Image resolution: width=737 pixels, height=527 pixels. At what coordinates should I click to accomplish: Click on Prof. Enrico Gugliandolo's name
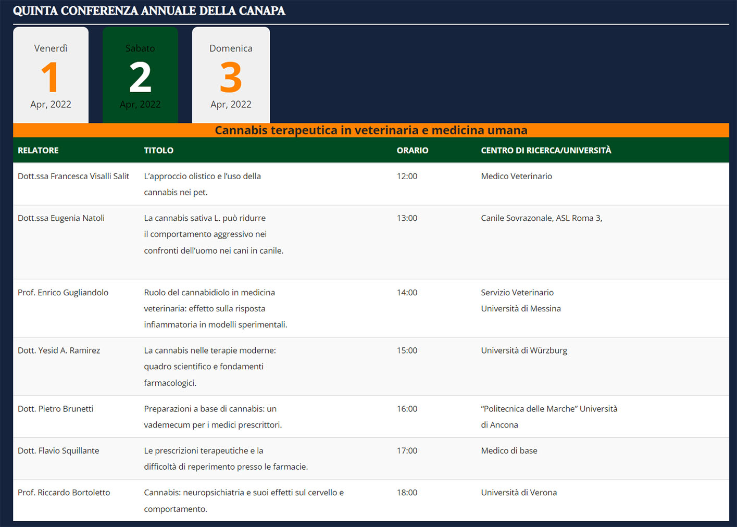coord(63,293)
